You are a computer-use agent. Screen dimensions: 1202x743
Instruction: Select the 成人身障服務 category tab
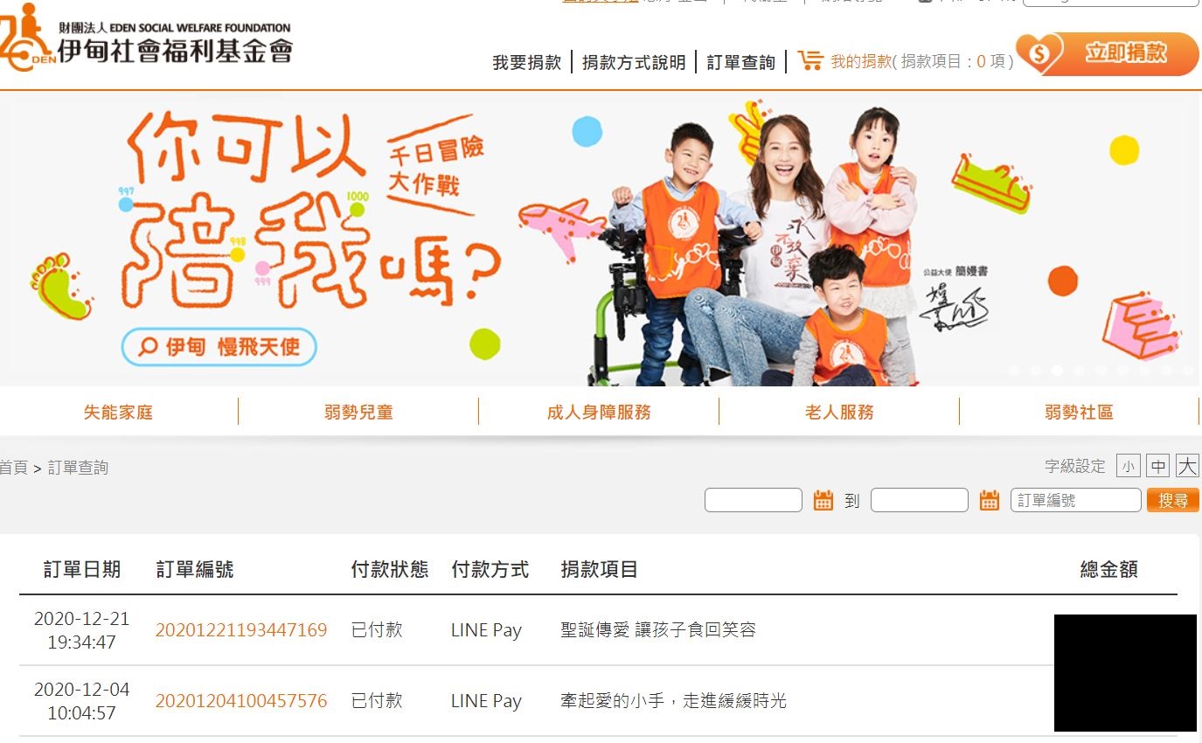click(599, 412)
